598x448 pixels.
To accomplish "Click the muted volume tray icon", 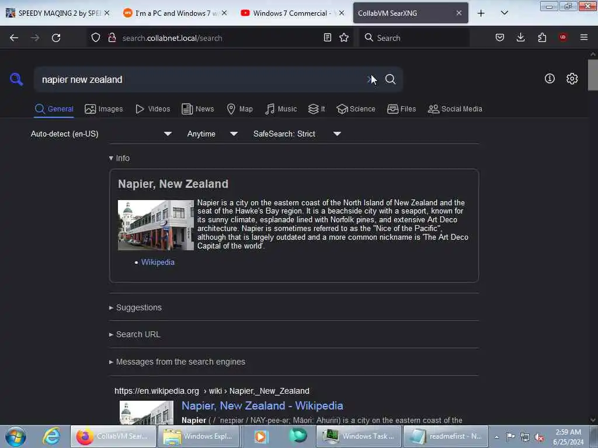I will 539,437.
